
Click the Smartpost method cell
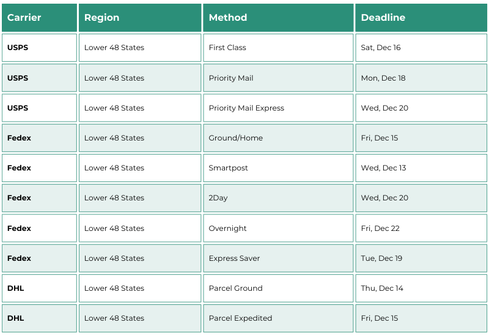[x=278, y=168]
